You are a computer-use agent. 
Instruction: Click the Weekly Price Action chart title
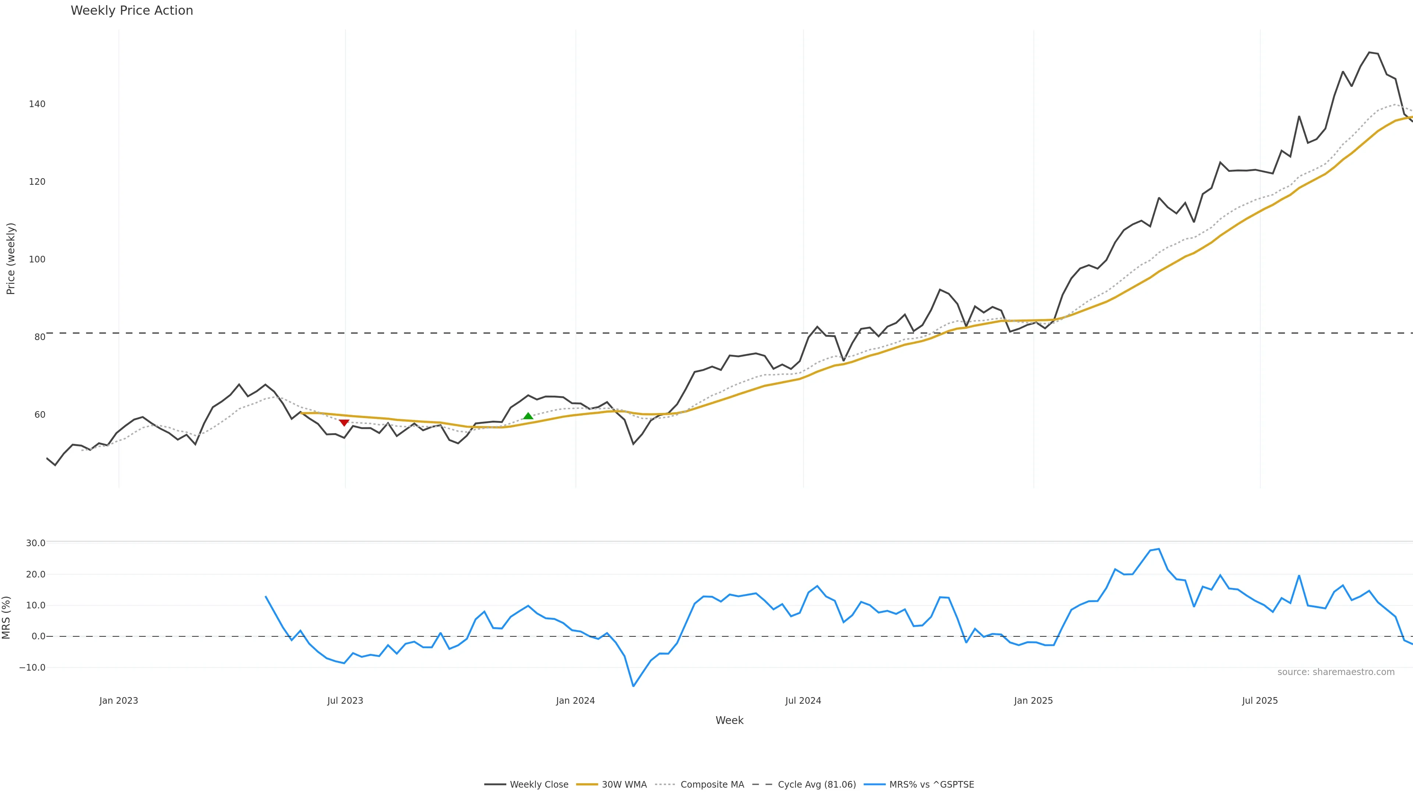click(x=132, y=10)
